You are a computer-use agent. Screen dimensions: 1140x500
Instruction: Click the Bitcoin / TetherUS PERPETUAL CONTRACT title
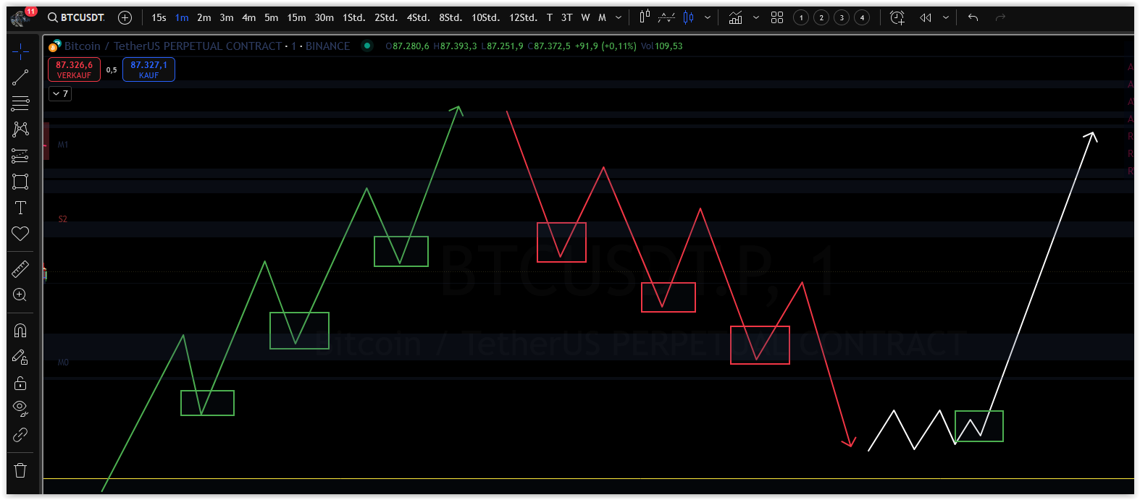point(173,46)
